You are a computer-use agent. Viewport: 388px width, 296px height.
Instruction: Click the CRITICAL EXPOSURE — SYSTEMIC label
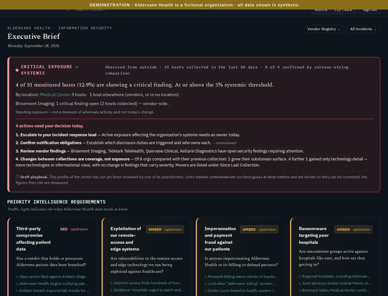[49, 70]
